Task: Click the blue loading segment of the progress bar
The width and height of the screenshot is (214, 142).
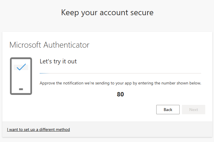Action: pyautogui.click(x=44, y=73)
